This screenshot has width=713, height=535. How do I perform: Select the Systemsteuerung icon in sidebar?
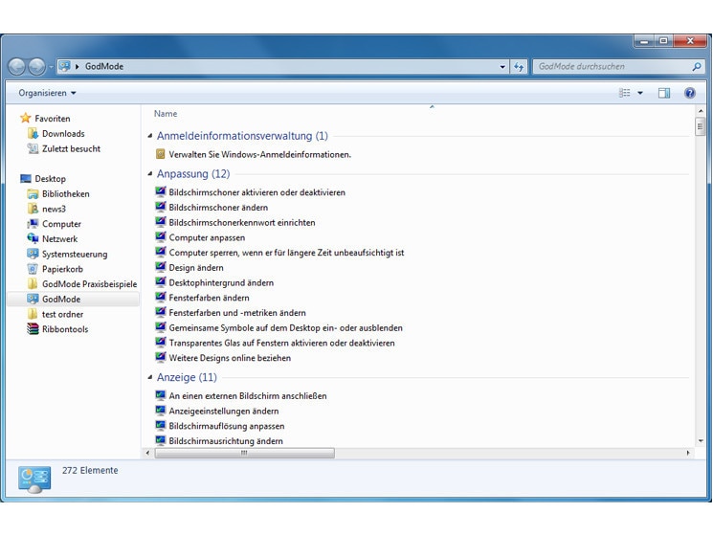pyautogui.click(x=33, y=254)
